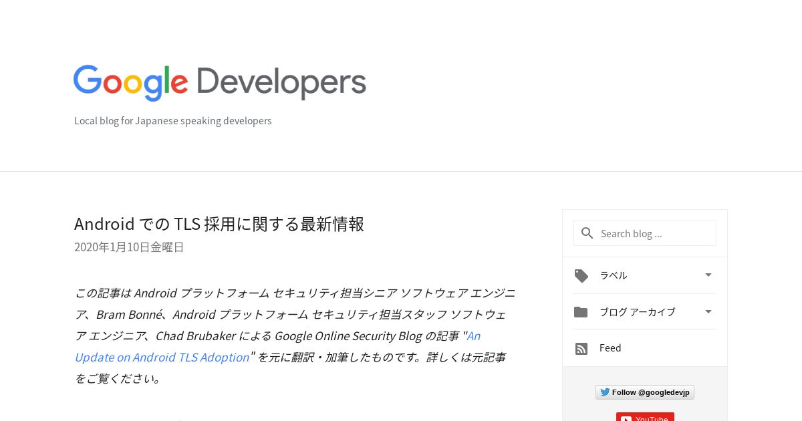Click the blog archive folder icon
The width and height of the screenshot is (802, 421).
[581, 312]
